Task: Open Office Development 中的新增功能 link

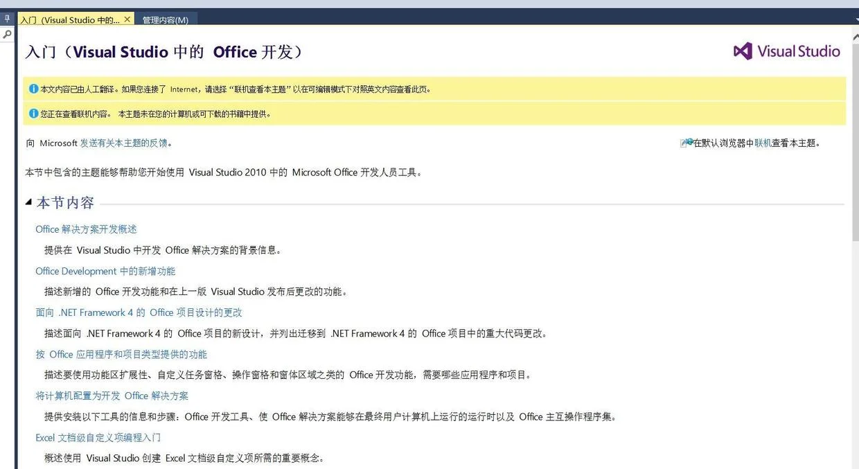Action: pos(105,271)
